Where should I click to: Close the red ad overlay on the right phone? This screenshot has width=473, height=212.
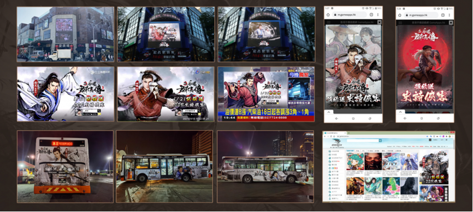[x=451, y=22]
